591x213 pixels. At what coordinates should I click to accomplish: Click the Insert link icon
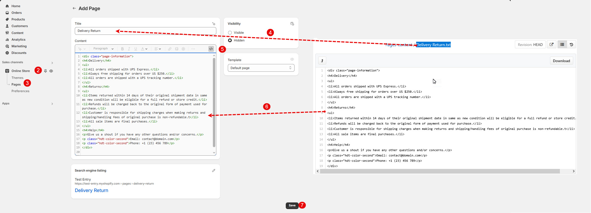coord(170,49)
